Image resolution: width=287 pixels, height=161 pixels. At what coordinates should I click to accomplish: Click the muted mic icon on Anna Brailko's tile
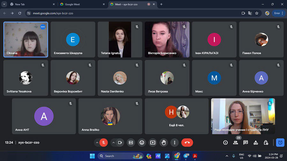click(137, 104)
